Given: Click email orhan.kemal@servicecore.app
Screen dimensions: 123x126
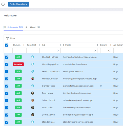Looking at the screenshot, I should point(78,100).
